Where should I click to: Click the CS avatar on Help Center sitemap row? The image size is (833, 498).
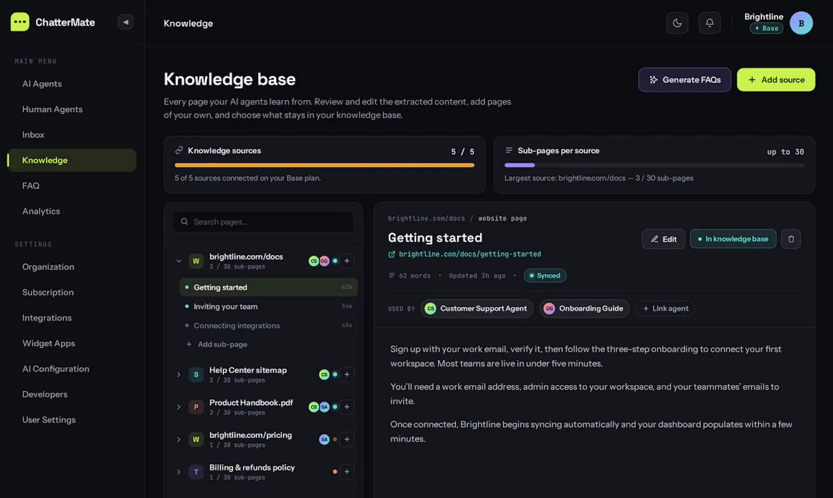click(x=324, y=374)
